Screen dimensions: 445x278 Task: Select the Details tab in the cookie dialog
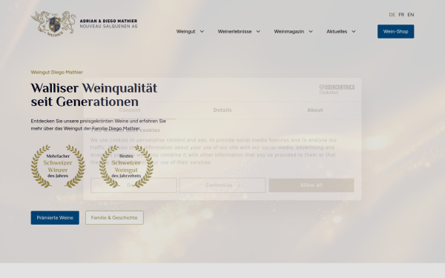(x=222, y=110)
